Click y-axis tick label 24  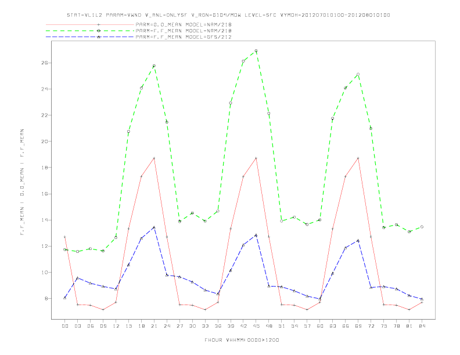(44, 89)
